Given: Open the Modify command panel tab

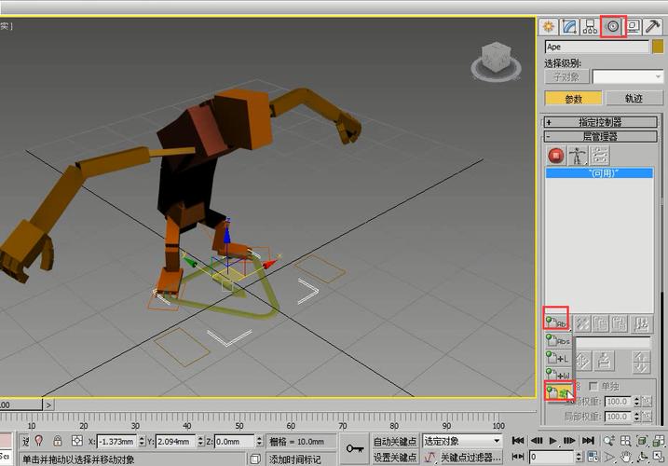Looking at the screenshot, I should pos(569,27).
